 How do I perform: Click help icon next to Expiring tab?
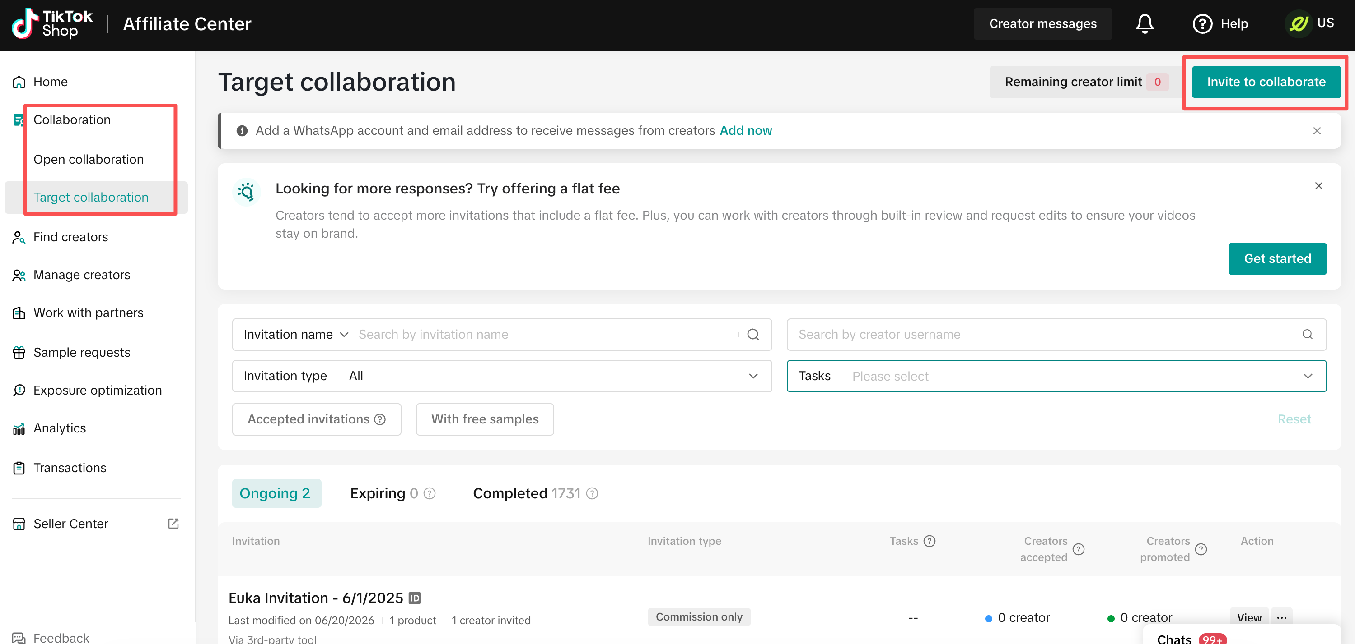429,493
